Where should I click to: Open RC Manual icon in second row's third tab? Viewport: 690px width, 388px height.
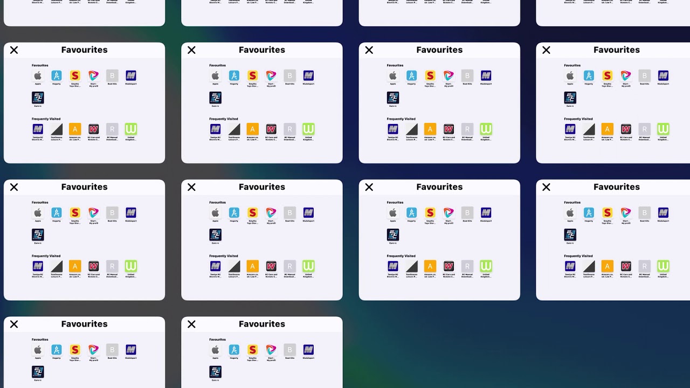(x=467, y=129)
